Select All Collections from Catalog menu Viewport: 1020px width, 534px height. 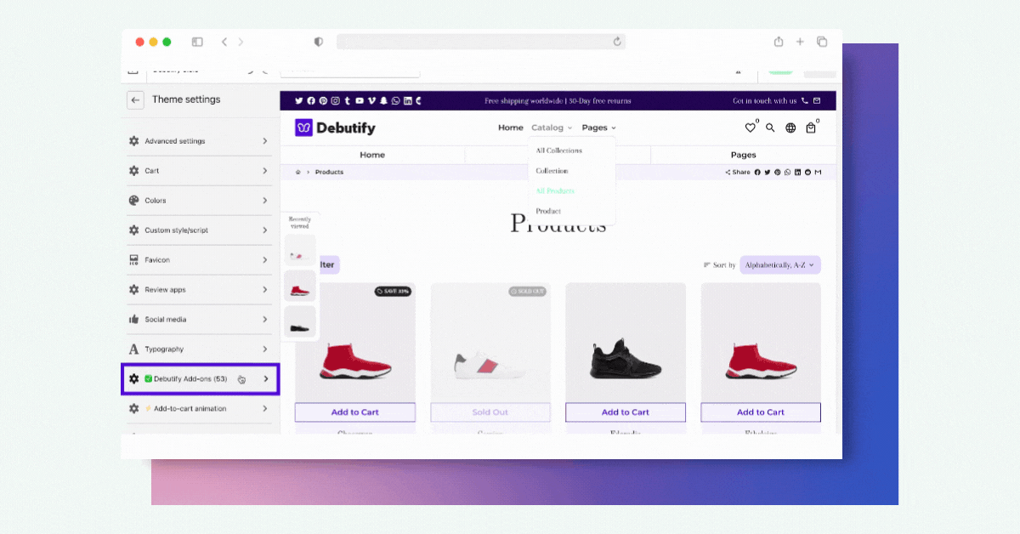click(x=558, y=151)
